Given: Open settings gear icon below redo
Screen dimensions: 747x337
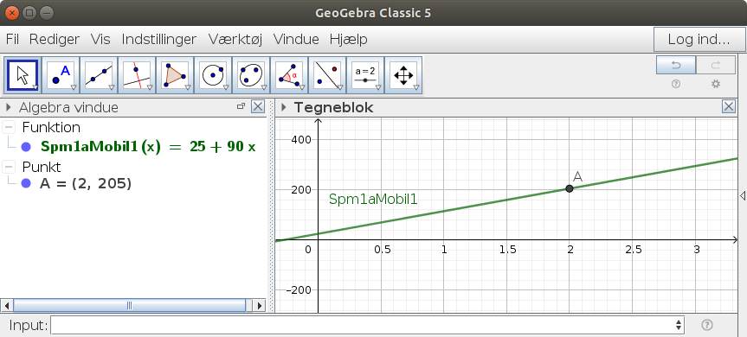Looking at the screenshot, I should click(x=716, y=84).
